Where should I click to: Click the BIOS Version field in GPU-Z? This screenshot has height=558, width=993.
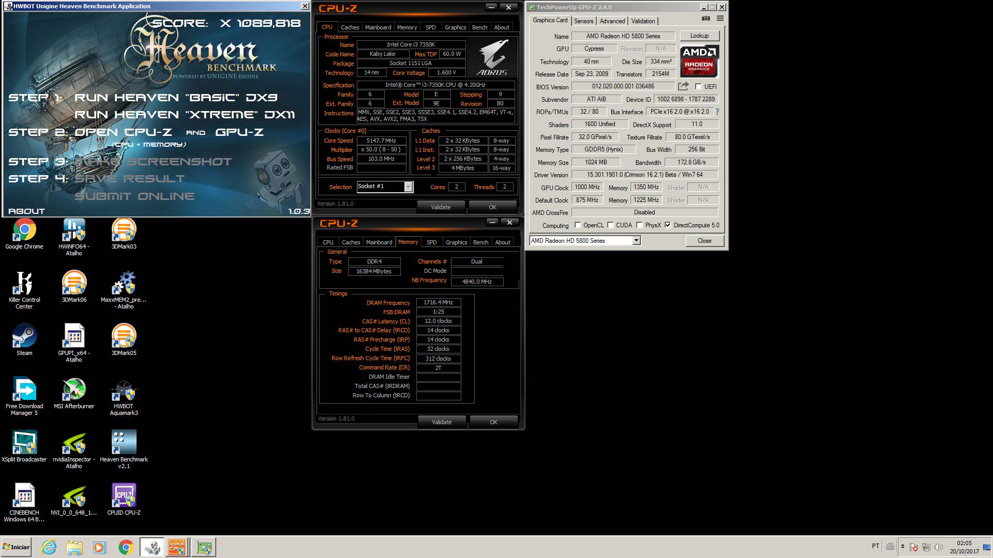coord(623,86)
